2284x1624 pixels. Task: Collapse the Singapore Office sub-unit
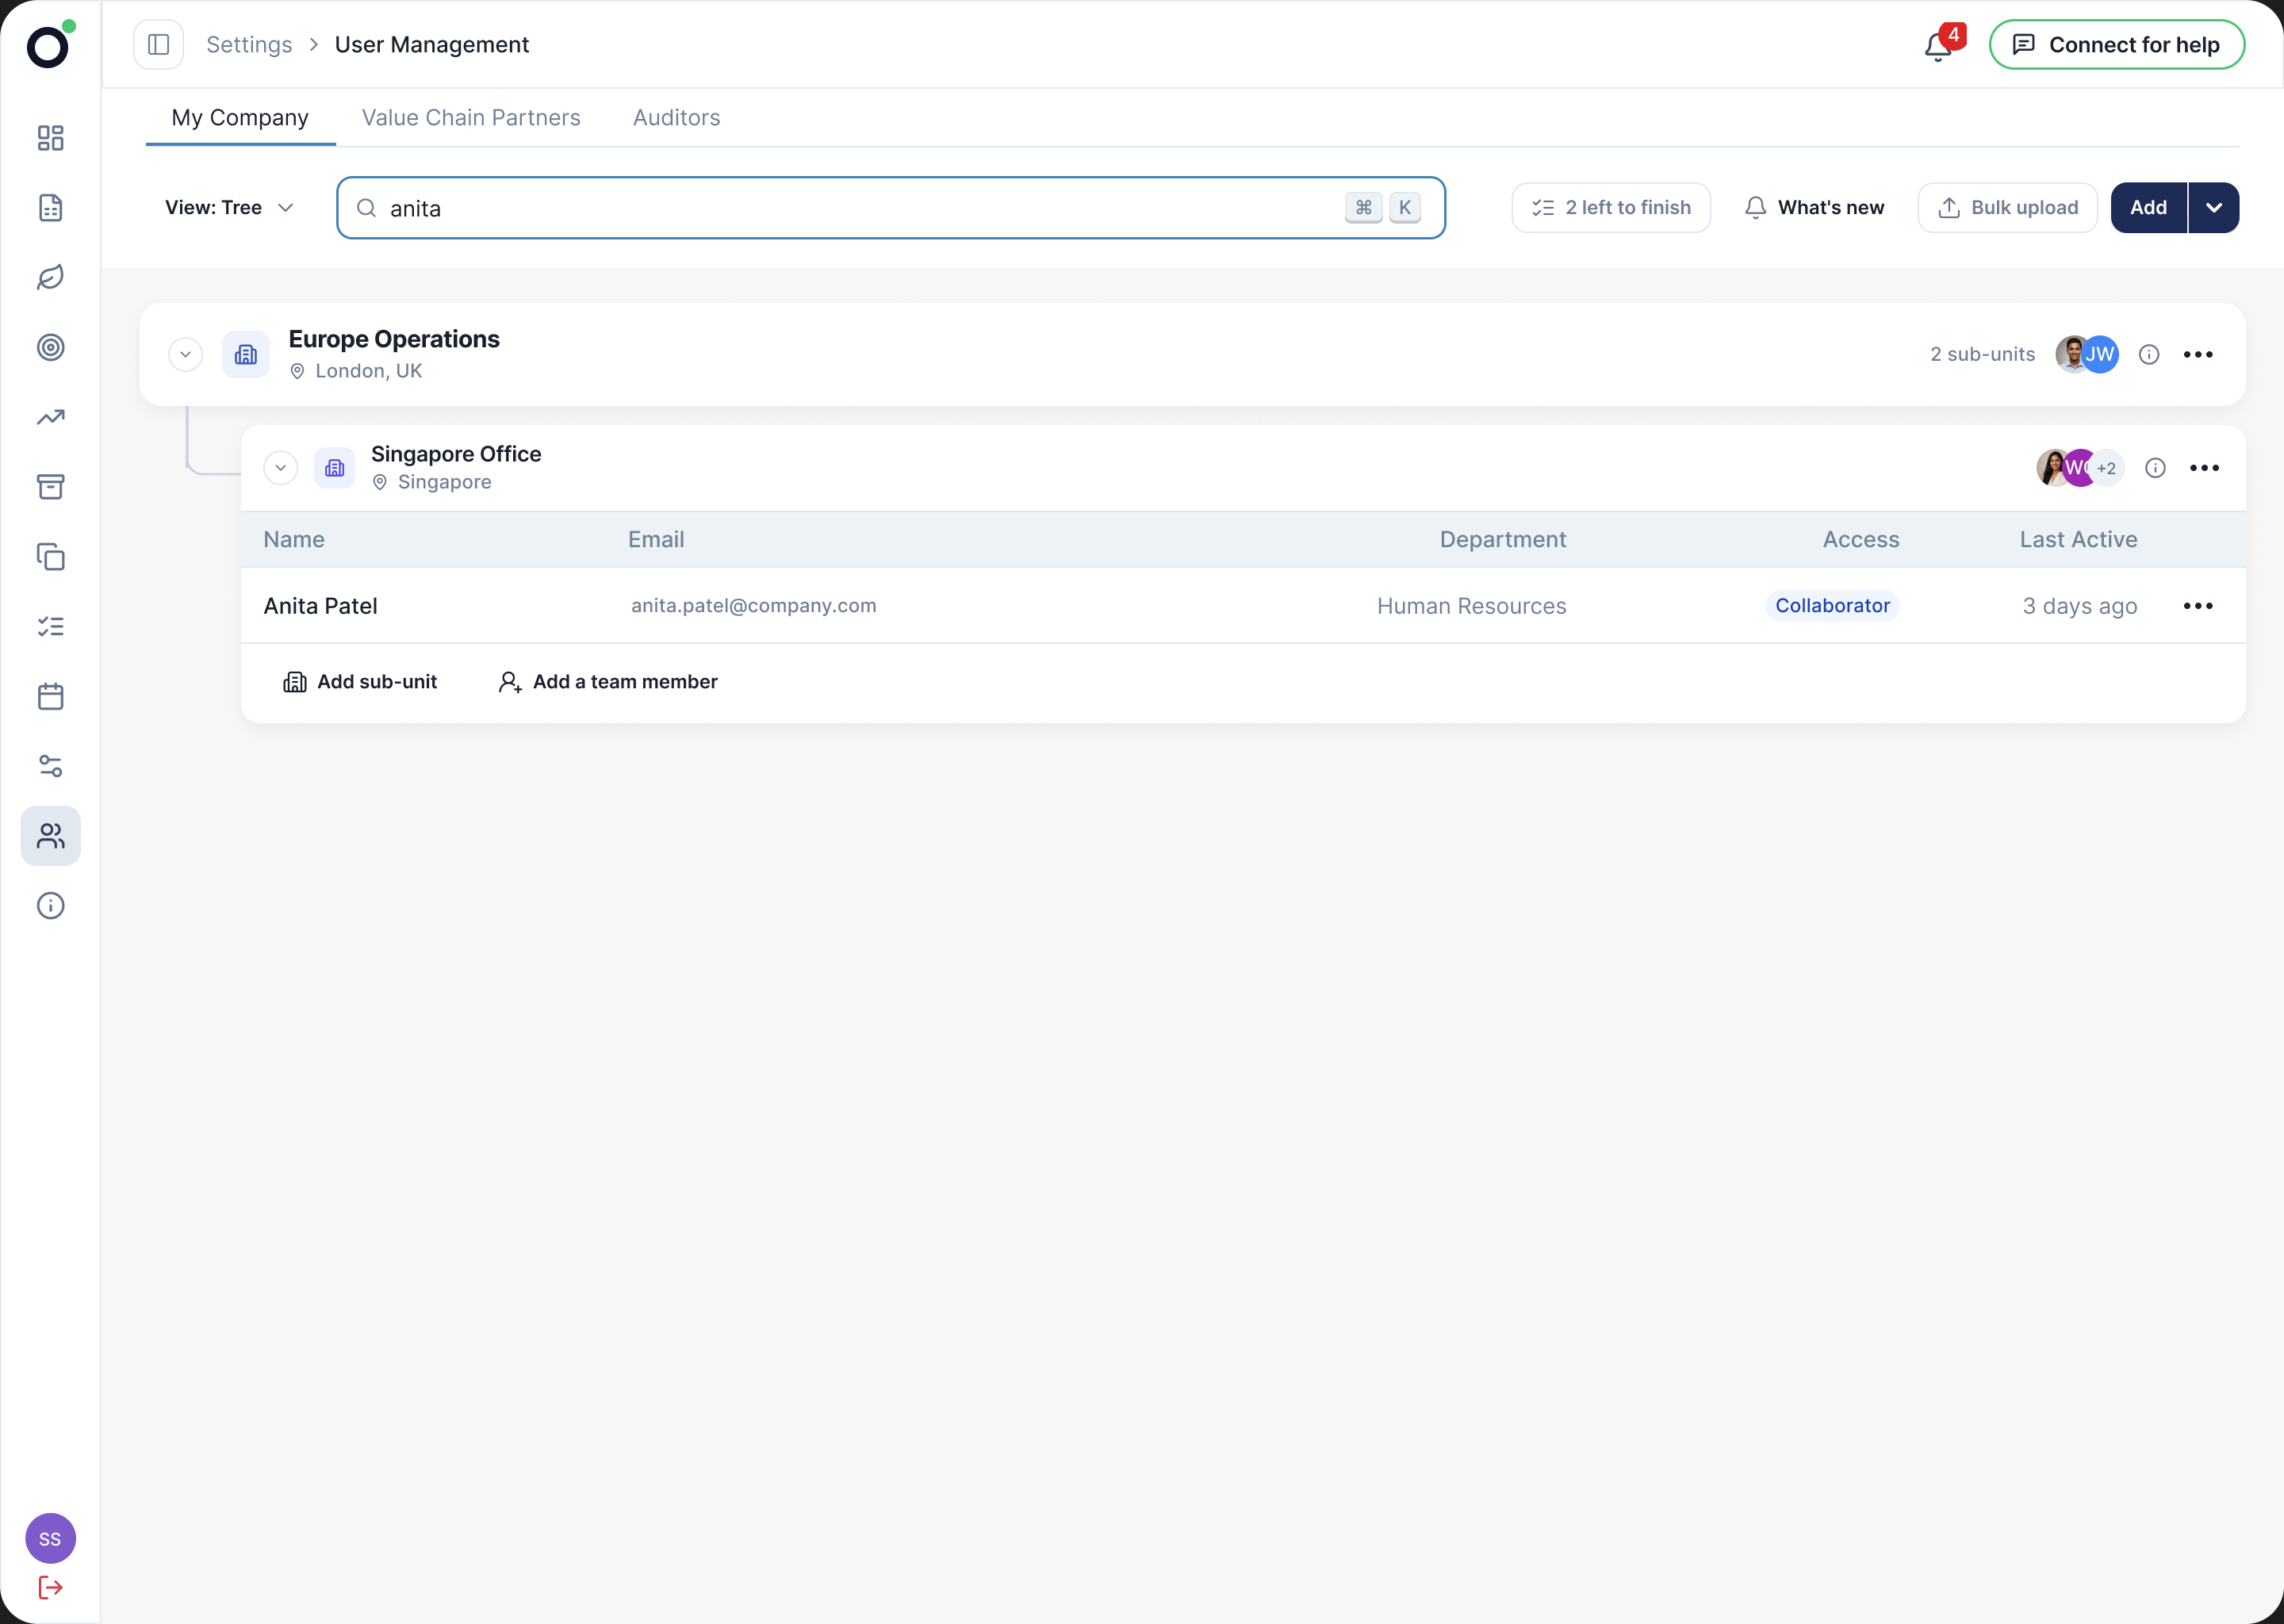280,468
